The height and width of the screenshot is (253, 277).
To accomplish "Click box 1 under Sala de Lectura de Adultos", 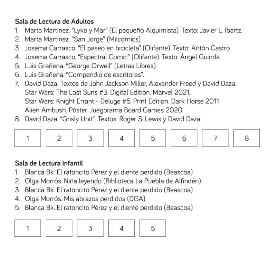I will point(28,138).
